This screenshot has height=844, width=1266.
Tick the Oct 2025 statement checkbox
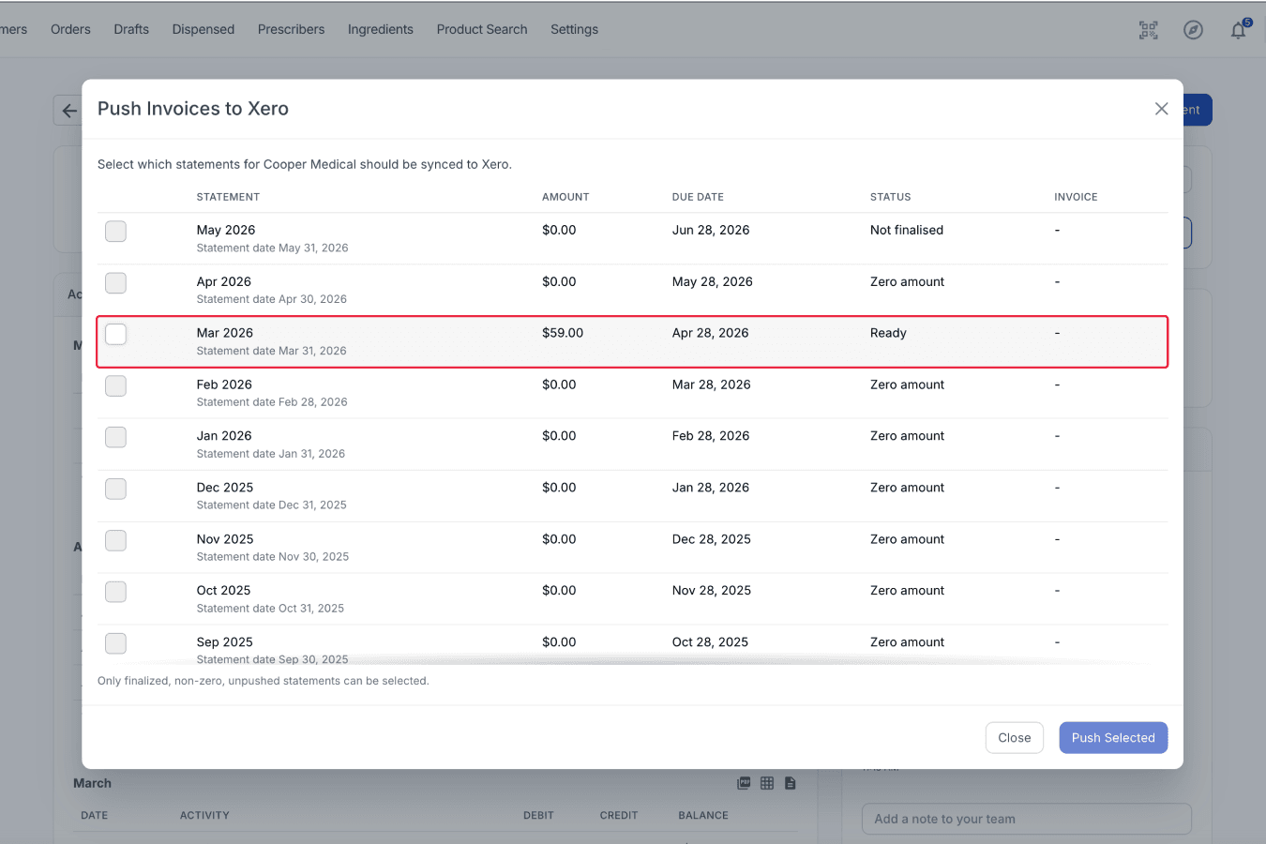[115, 592]
